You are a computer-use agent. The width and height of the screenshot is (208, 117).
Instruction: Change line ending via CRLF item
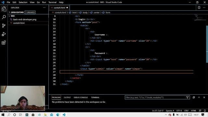pos(186,110)
